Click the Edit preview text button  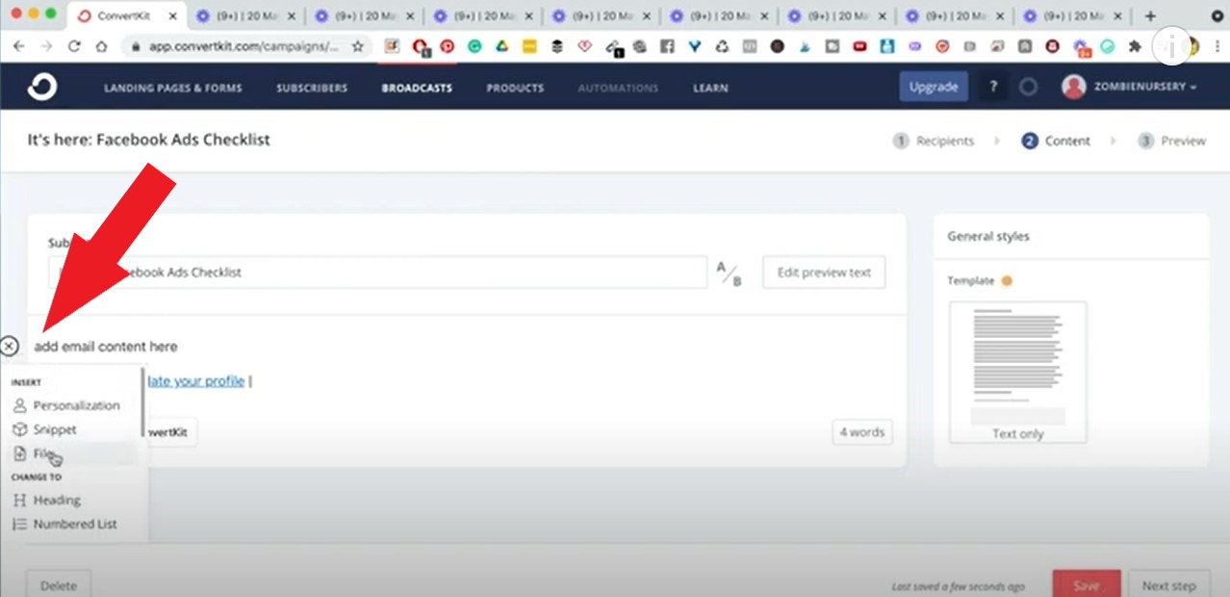click(823, 273)
